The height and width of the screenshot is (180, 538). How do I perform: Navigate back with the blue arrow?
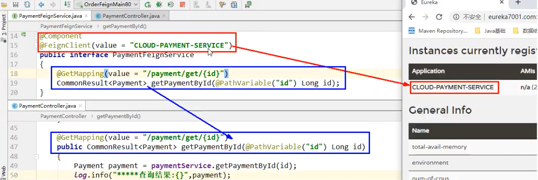coord(42,5)
